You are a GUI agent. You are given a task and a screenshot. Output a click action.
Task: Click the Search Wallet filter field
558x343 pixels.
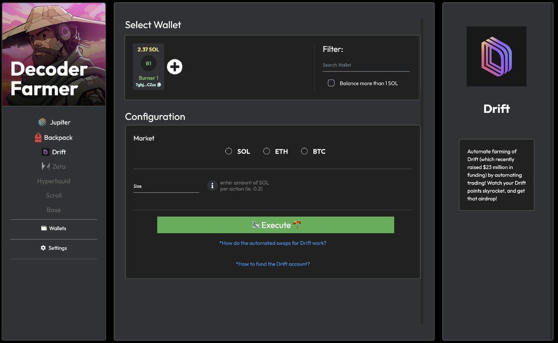366,65
